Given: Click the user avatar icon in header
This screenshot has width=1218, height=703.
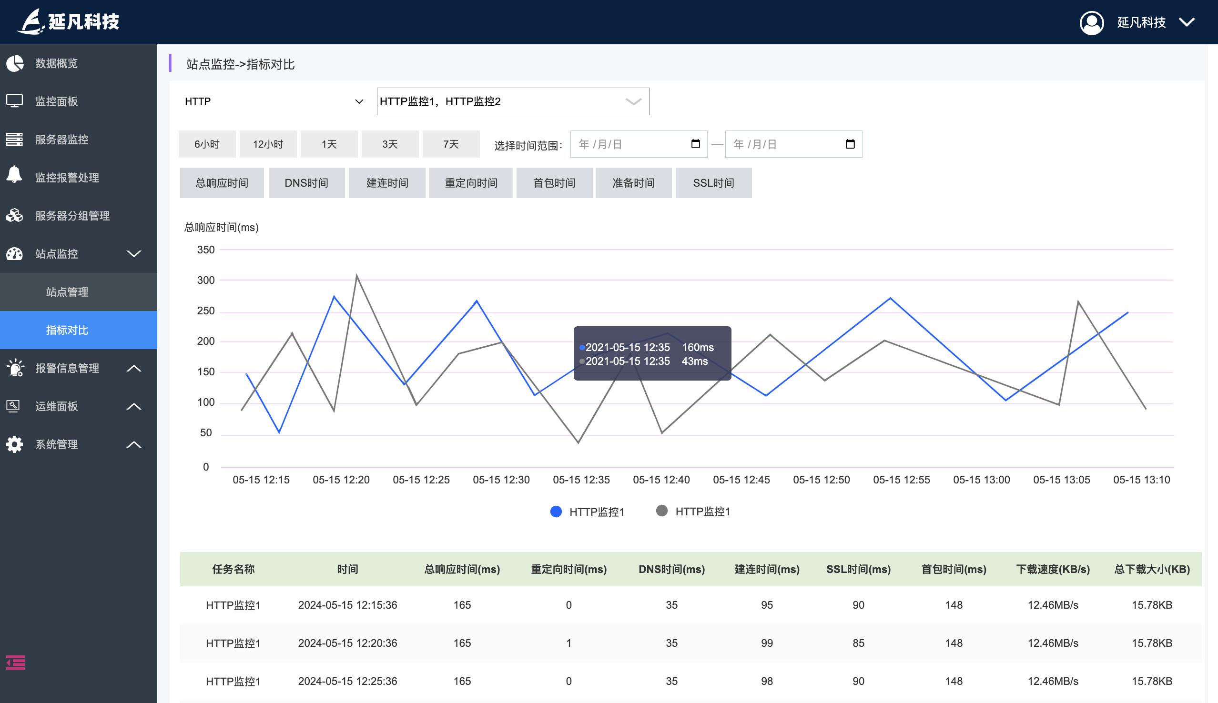Looking at the screenshot, I should click(1091, 23).
